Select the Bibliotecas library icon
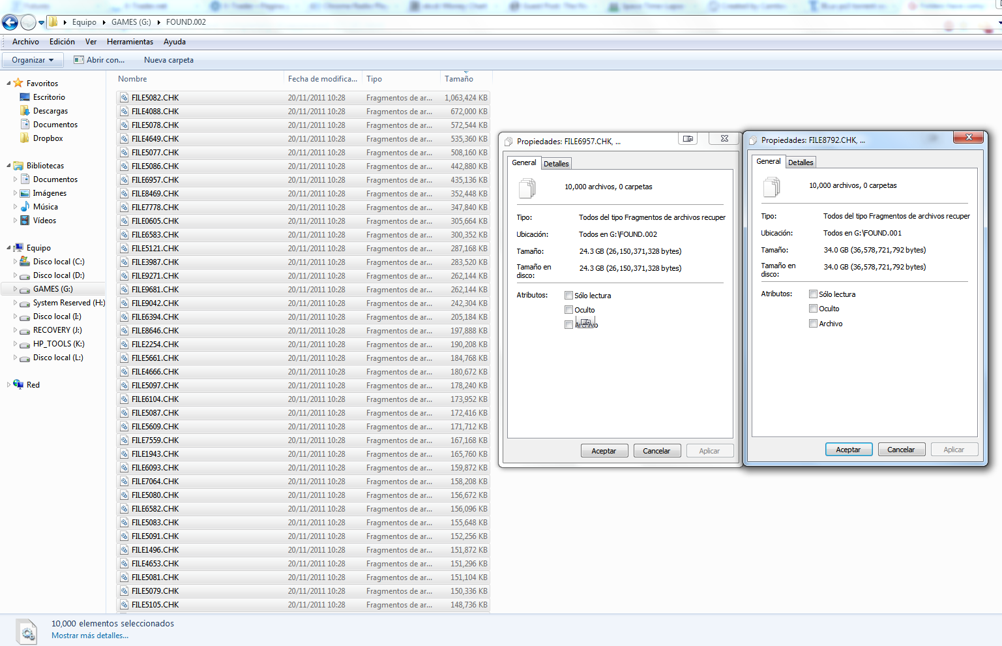 18,165
